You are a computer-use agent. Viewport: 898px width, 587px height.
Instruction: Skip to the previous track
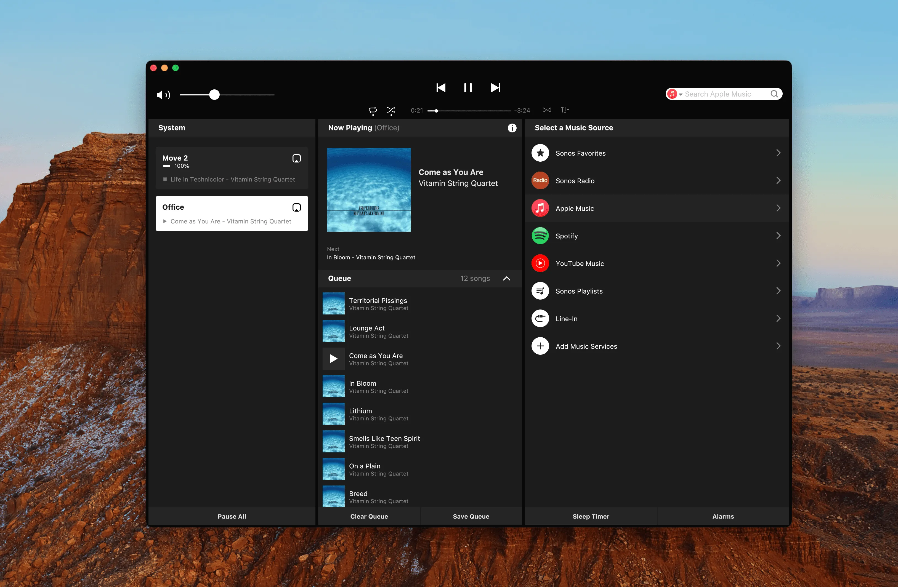[441, 88]
